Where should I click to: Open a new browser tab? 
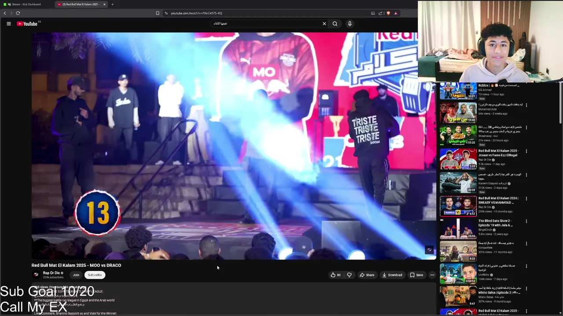point(113,4)
